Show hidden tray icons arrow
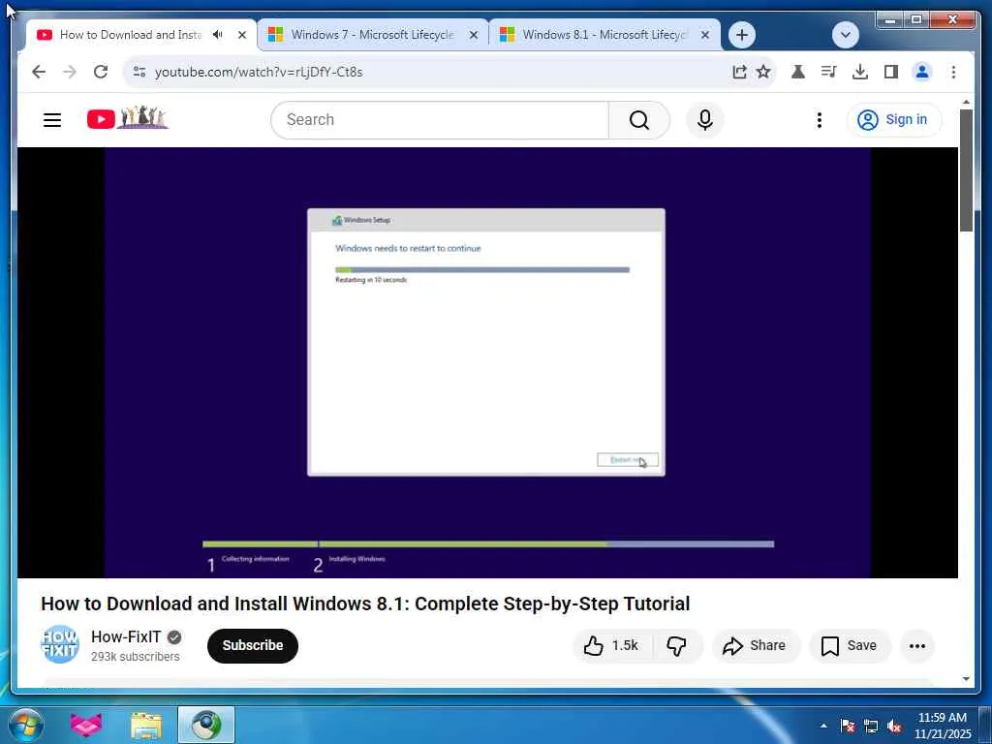Screen dimensions: 992x744 tap(823, 726)
